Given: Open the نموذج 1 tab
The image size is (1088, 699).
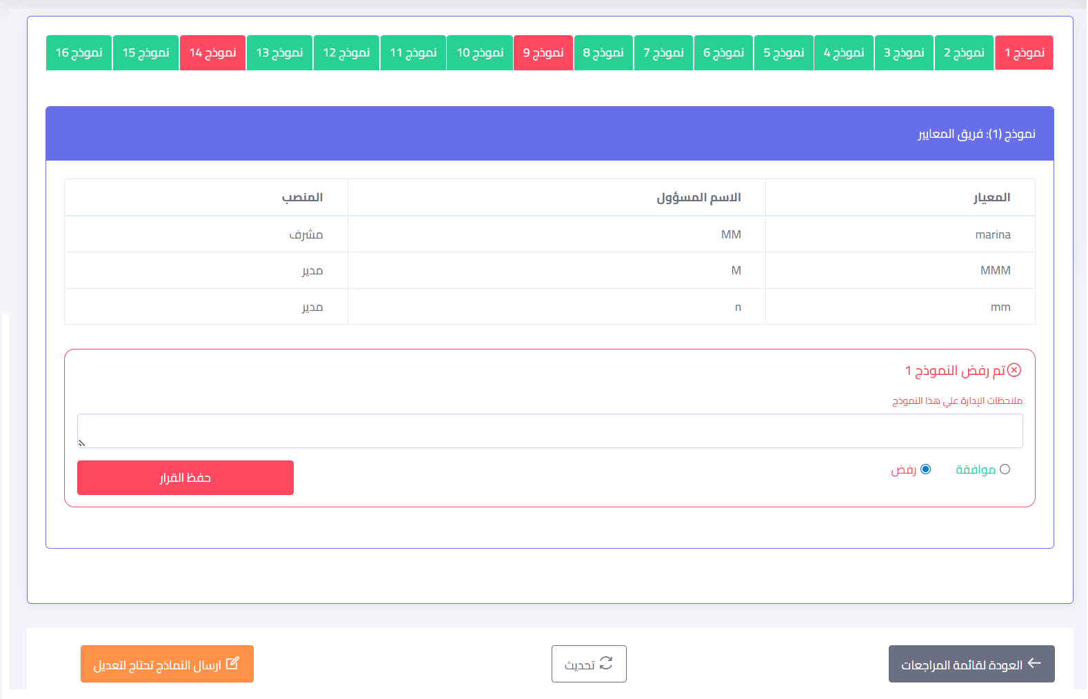Looking at the screenshot, I should click(1024, 52).
